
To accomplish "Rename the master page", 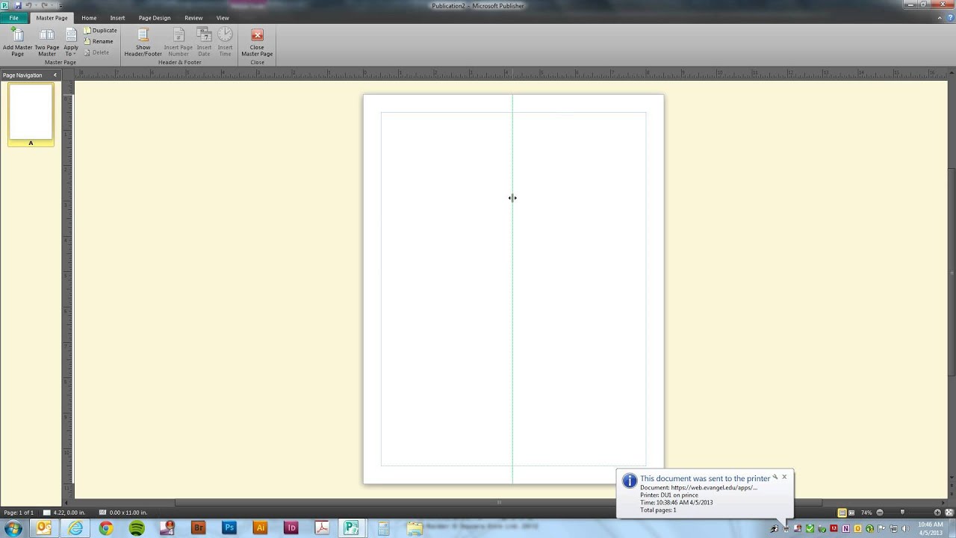I will (x=99, y=41).
